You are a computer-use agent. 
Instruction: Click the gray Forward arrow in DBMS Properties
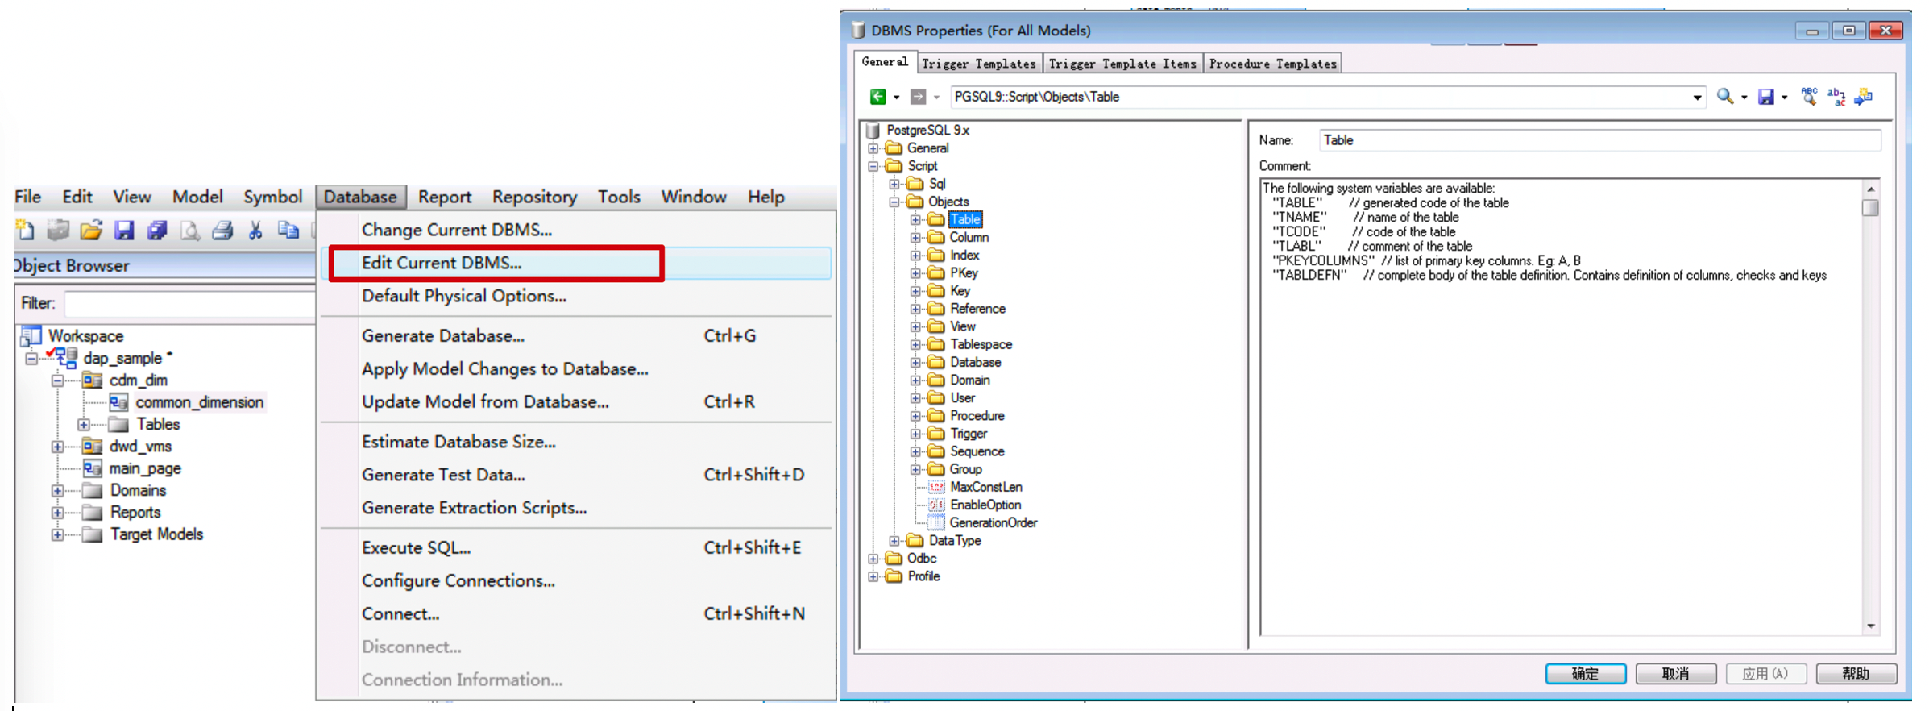(x=918, y=97)
